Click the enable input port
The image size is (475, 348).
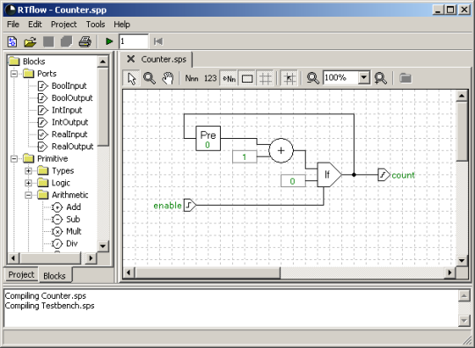[x=190, y=205]
